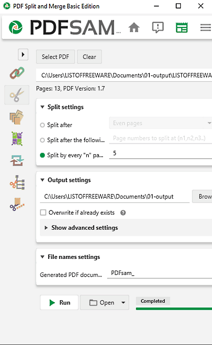212x345 pixels.
Task: Open the Split by size tool icon
Action: [17, 204]
